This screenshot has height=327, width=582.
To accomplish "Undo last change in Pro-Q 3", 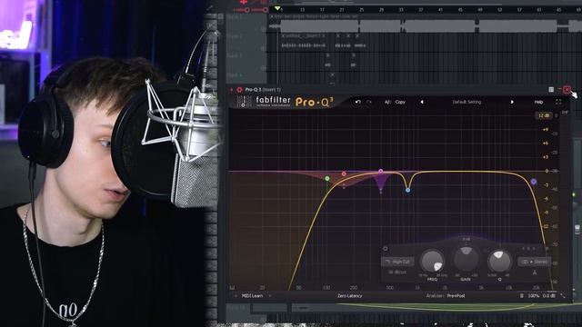I will click(357, 102).
